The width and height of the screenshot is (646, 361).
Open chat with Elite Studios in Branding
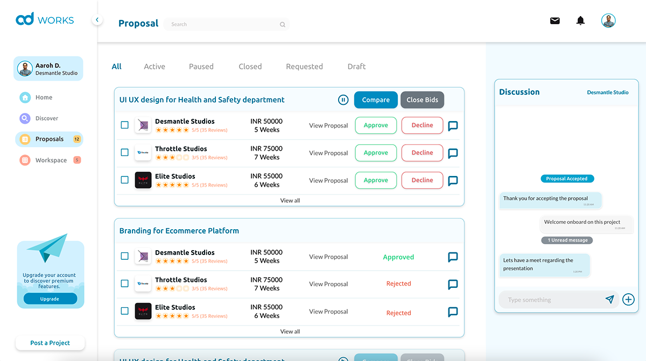pyautogui.click(x=453, y=312)
